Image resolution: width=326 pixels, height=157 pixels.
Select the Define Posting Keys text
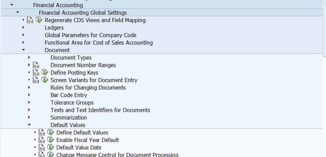74,73
